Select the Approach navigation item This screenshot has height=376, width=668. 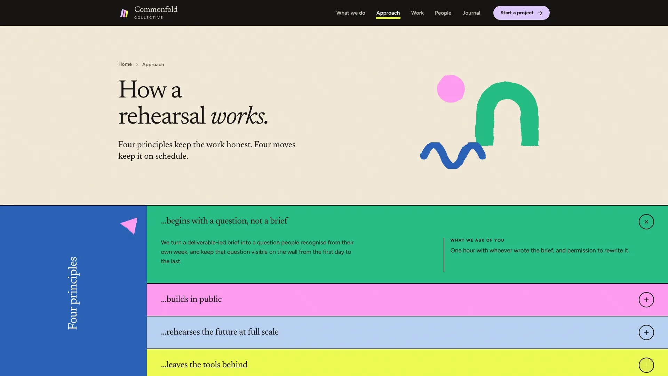click(388, 13)
